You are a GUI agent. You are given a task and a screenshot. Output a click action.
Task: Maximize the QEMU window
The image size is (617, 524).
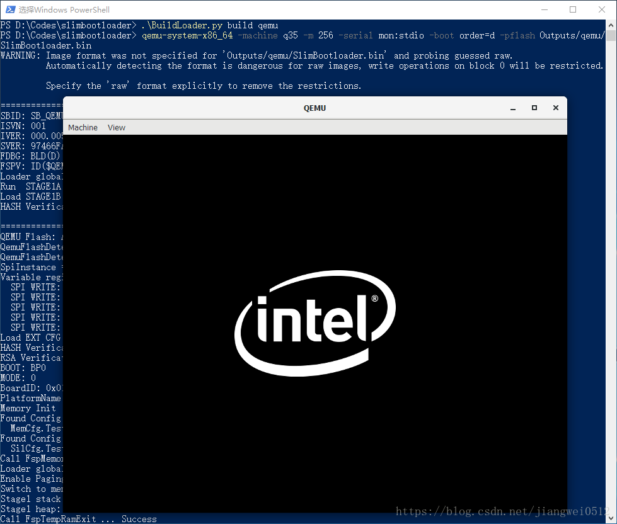coord(534,108)
